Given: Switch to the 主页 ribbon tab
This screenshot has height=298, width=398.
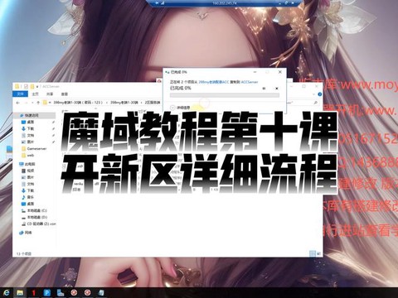Looking at the screenshot, I should point(35,94).
